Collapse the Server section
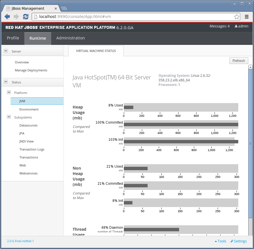 [x=5, y=51]
